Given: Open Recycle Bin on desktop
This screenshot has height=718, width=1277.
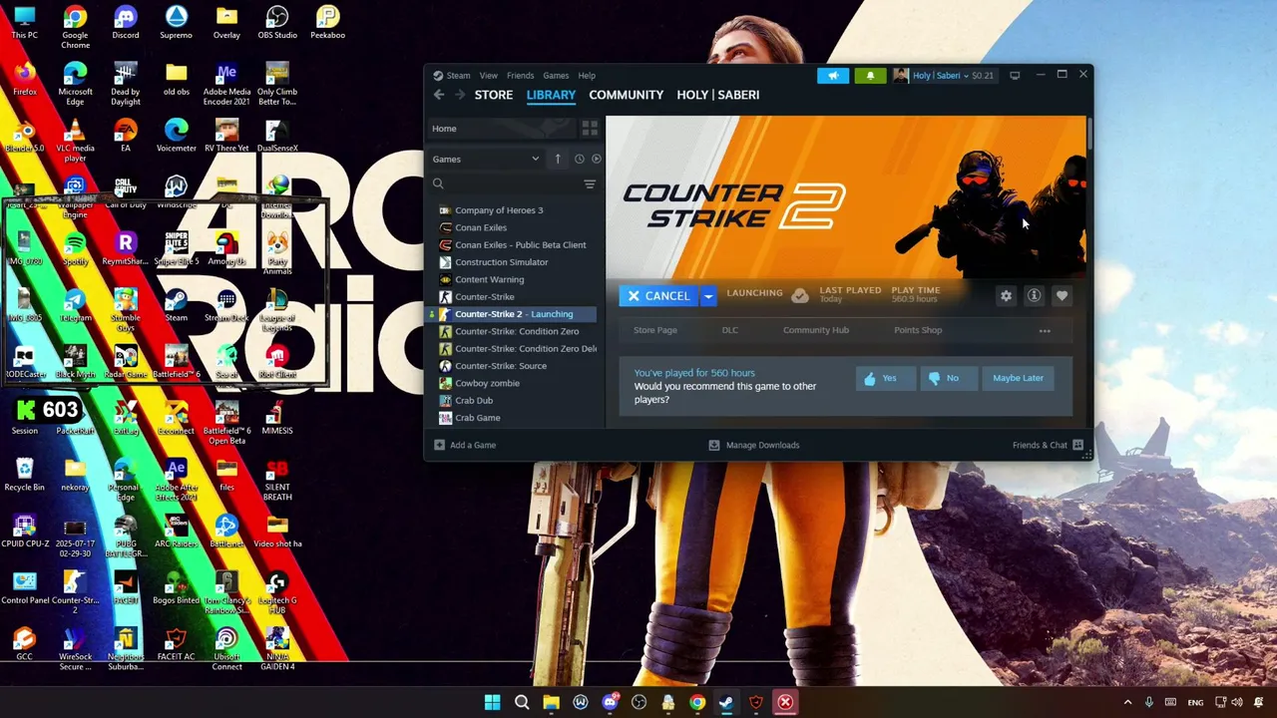Looking at the screenshot, I should point(25,474).
